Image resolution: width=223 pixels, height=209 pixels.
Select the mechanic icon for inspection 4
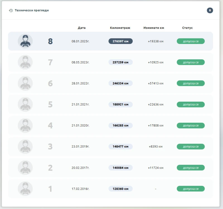tap(25, 126)
